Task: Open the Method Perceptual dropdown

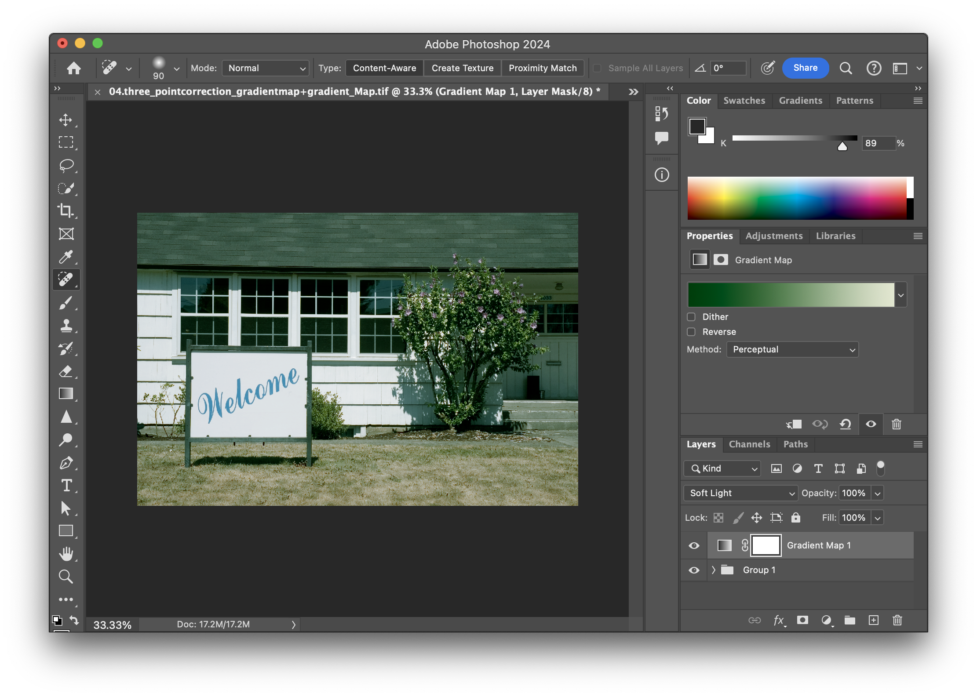Action: click(792, 349)
